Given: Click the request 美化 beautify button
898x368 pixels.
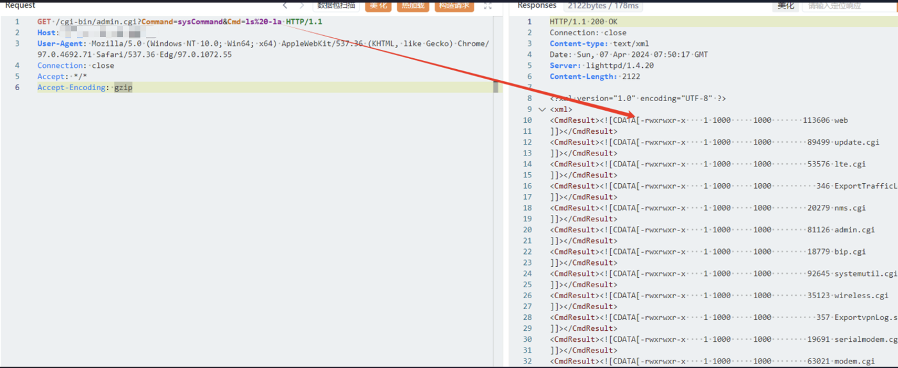Looking at the screenshot, I should [x=379, y=6].
